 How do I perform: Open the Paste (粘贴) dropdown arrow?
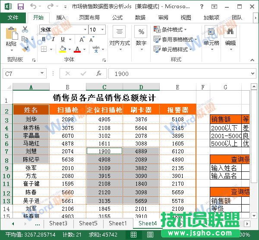click(x=11, y=50)
